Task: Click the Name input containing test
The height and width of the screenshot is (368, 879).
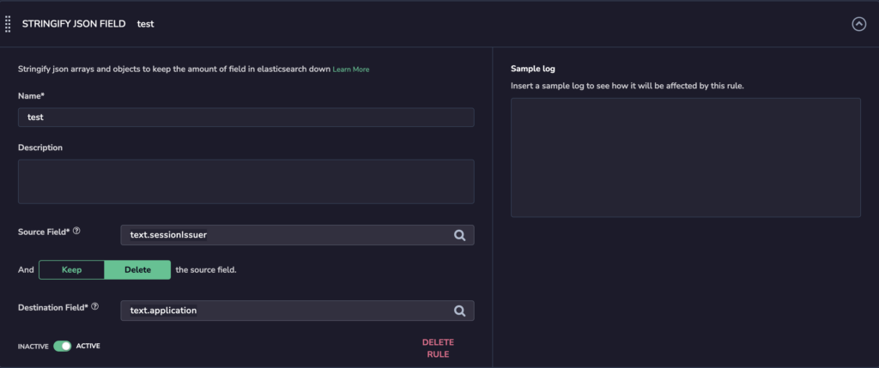Action: click(246, 117)
